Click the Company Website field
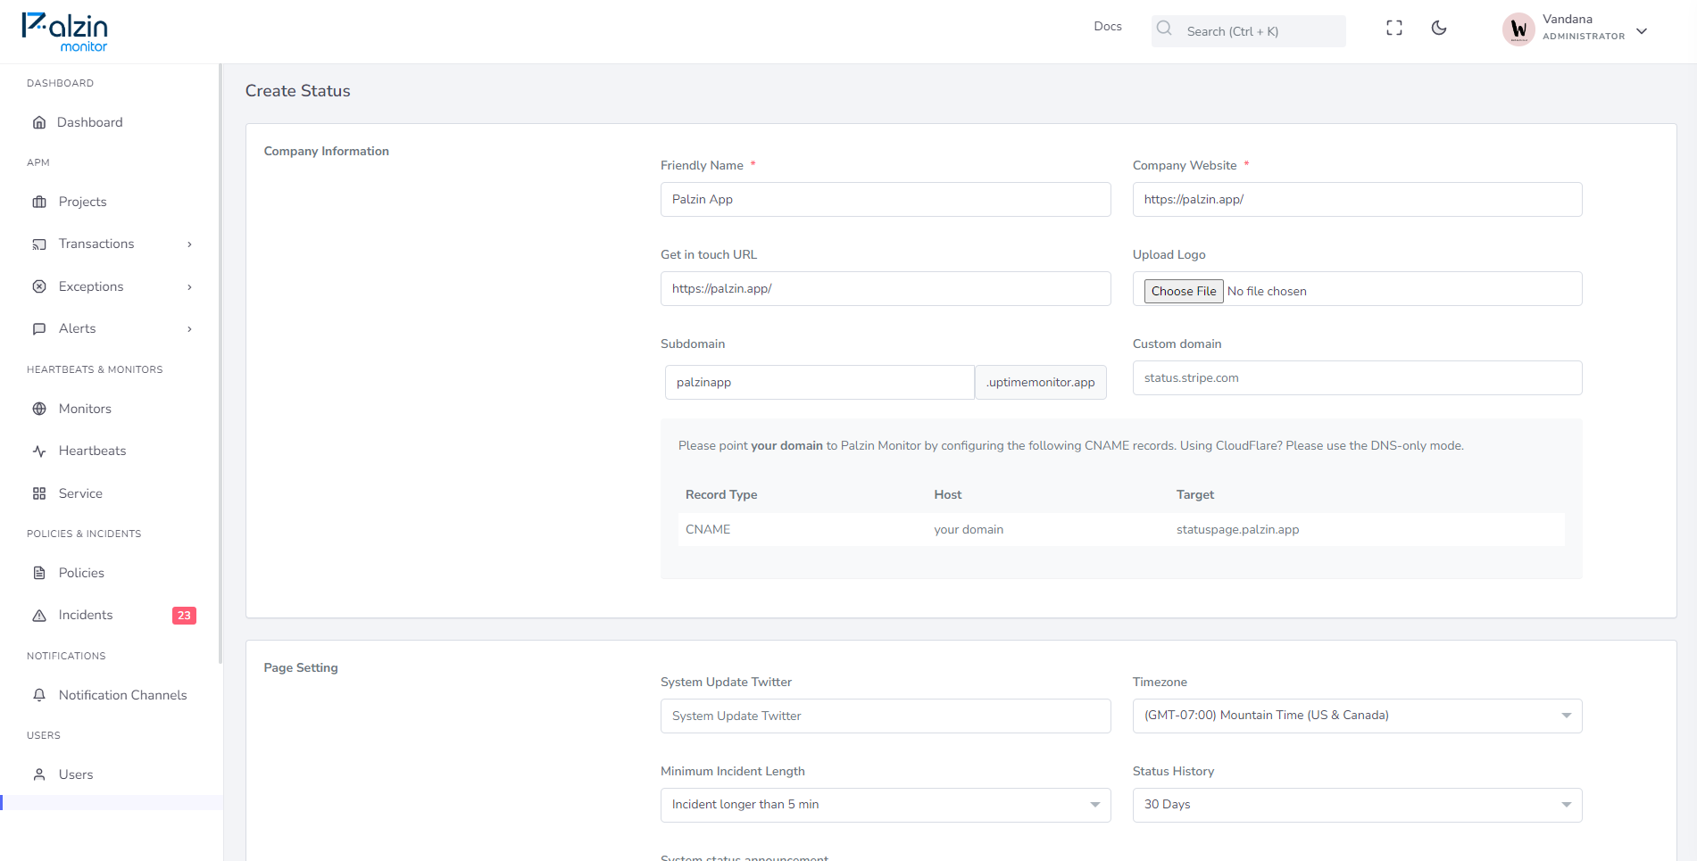Screen dimensions: 1697x861 click(1357, 199)
